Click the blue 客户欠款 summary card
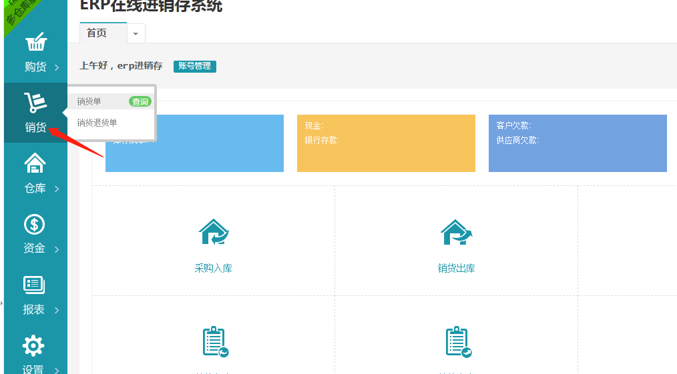This screenshot has height=374, width=677. click(578, 143)
